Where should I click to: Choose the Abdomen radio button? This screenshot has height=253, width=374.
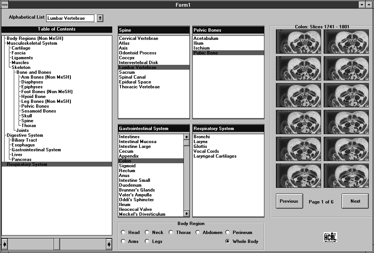198,233
